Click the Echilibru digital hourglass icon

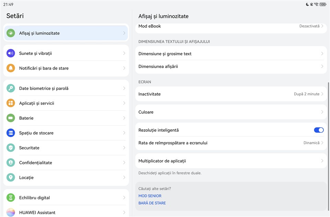11,197
